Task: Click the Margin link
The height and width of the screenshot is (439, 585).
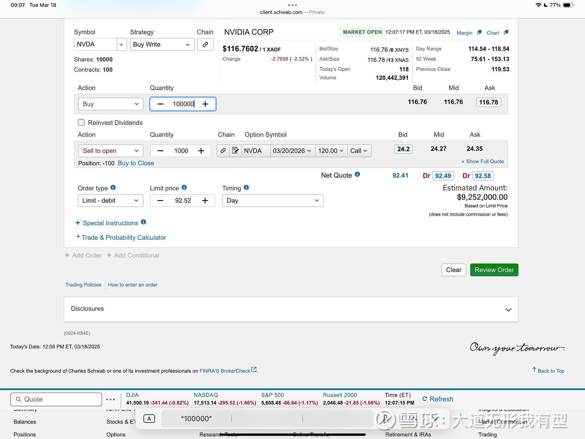Action: coord(464,33)
